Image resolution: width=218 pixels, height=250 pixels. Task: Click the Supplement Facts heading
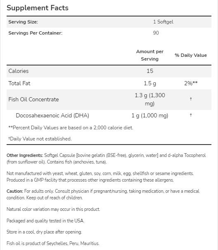38,8
